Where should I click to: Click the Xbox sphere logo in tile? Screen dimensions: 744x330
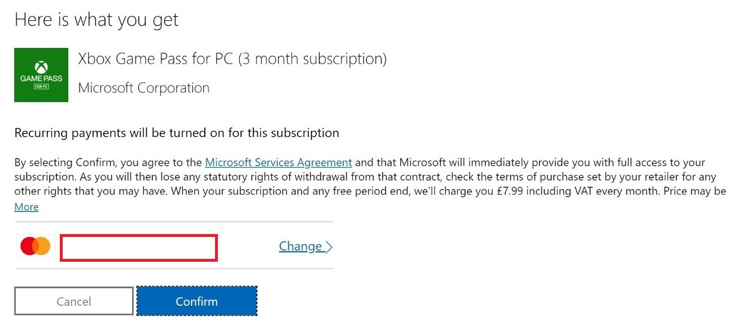41,67
